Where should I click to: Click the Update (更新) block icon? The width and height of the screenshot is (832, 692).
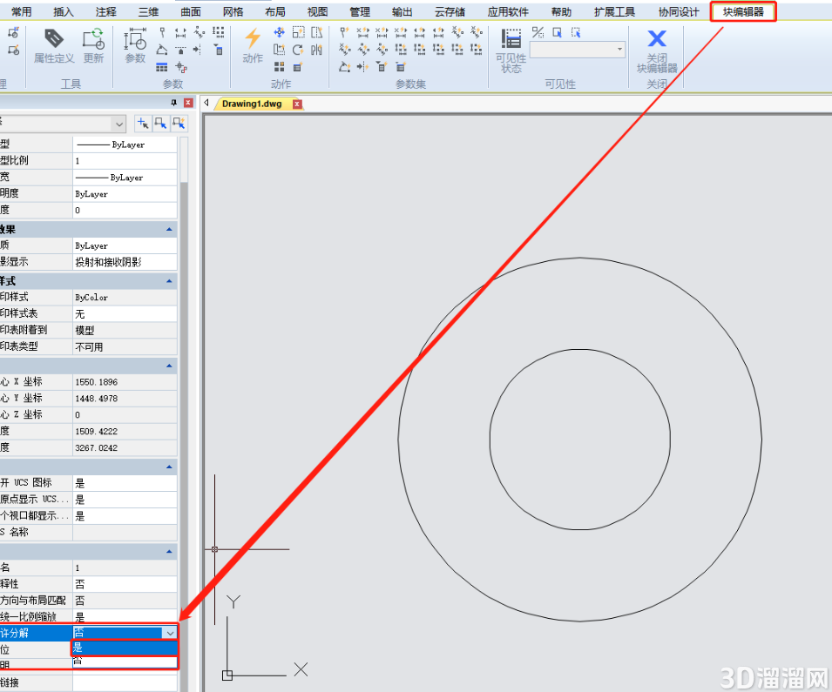click(x=93, y=39)
